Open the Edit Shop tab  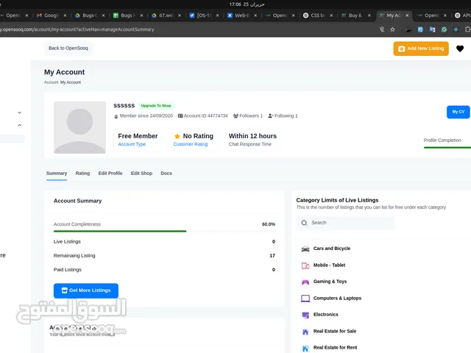(141, 174)
